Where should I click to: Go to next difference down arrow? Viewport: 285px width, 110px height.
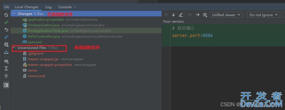[x=173, y=15]
